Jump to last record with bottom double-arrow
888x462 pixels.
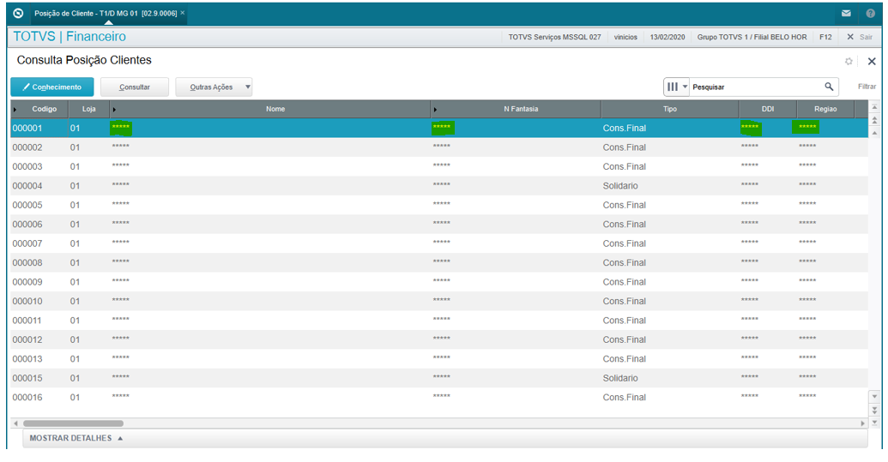pos(874,410)
